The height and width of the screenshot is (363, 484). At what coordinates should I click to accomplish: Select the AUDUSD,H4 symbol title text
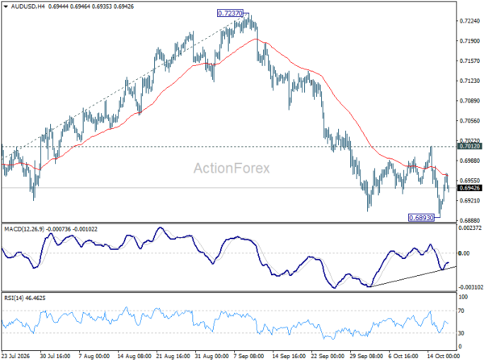coord(27,6)
